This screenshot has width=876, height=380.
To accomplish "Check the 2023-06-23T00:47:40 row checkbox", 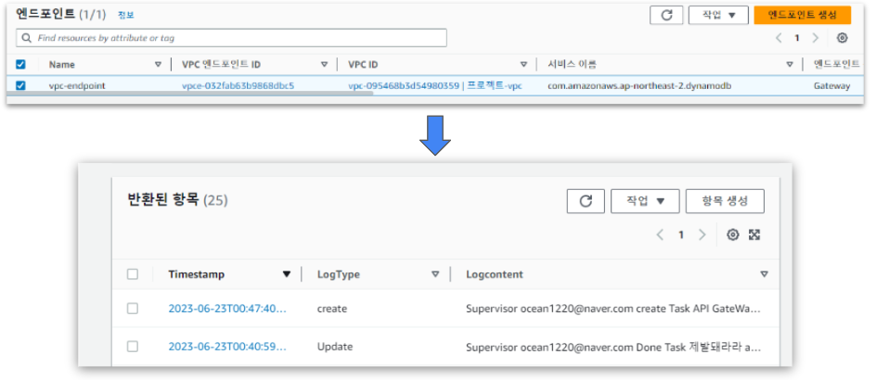I will 133,309.
